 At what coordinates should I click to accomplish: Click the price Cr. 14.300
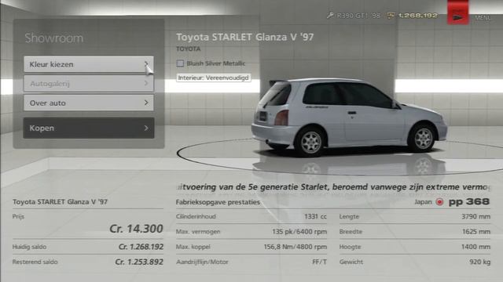coord(136,229)
